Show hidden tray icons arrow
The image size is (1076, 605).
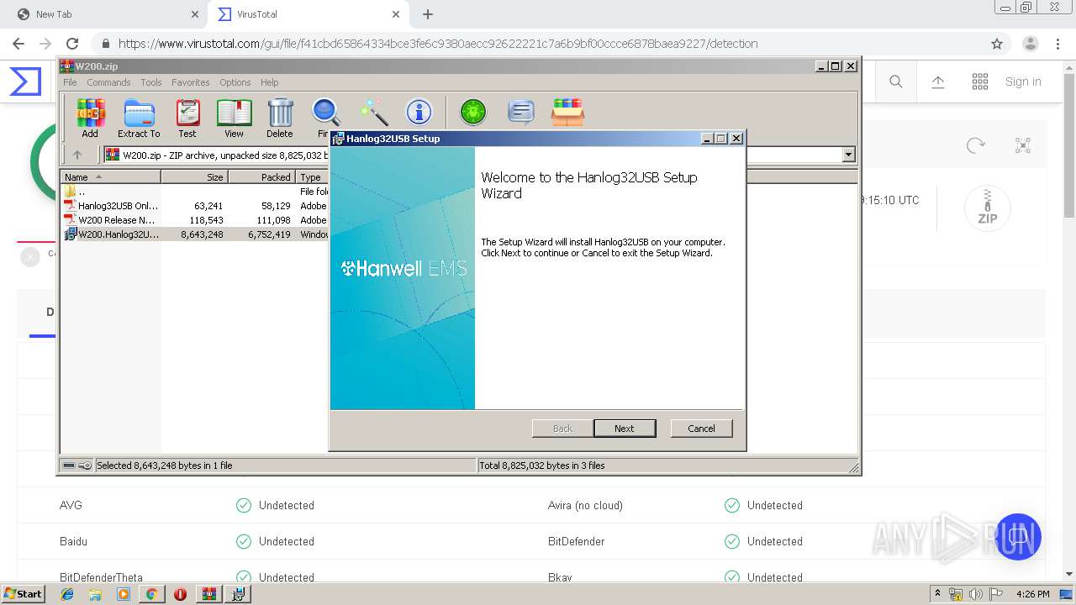coord(937,594)
